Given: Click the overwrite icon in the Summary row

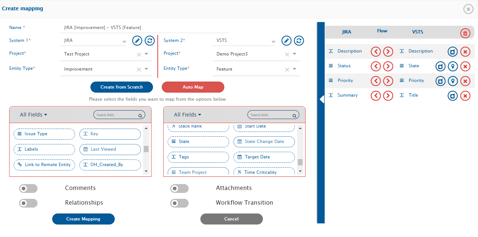Looking at the screenshot, I should pos(453,96).
